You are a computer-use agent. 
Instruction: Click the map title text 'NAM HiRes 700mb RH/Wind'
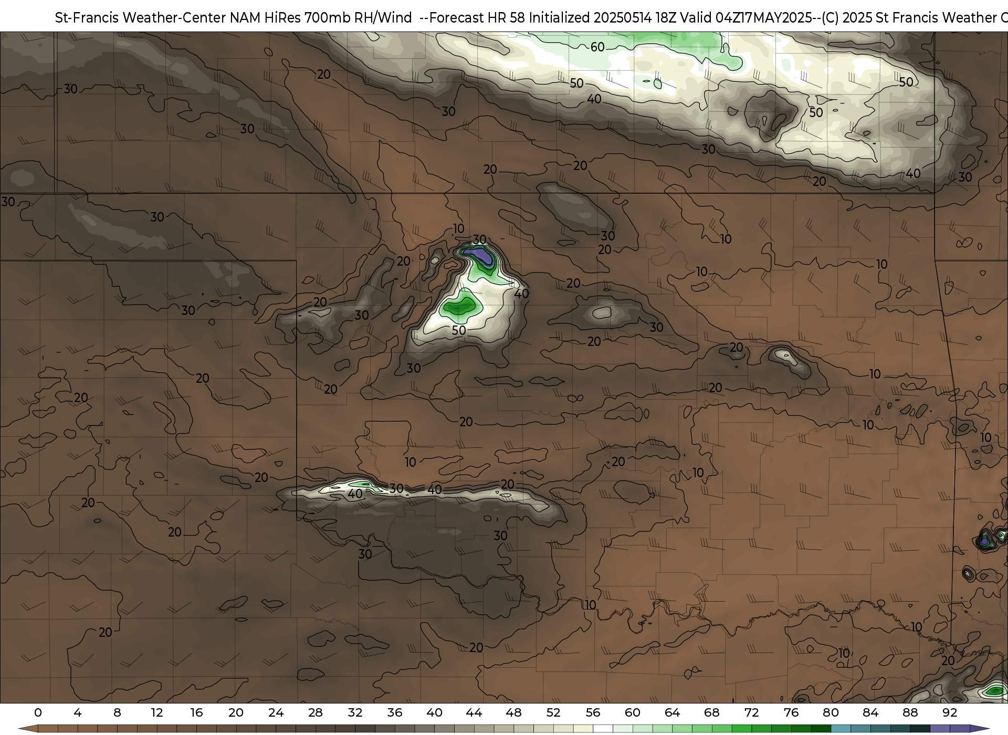pos(320,18)
